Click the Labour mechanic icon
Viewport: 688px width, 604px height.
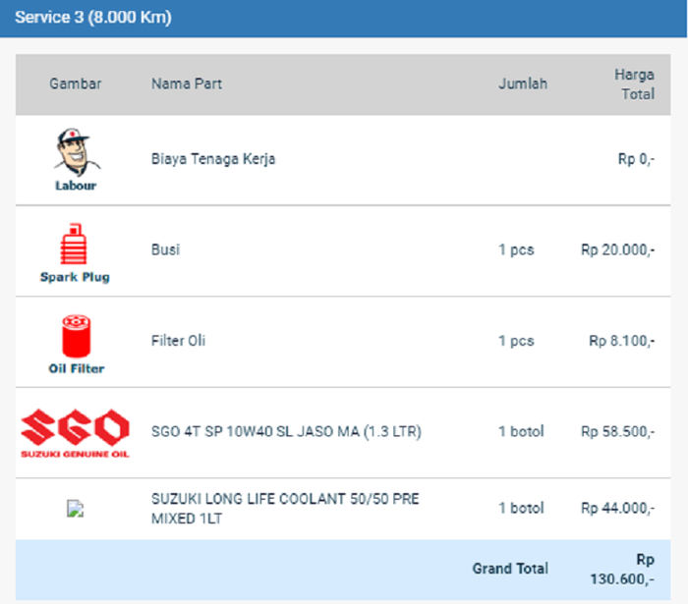point(75,159)
